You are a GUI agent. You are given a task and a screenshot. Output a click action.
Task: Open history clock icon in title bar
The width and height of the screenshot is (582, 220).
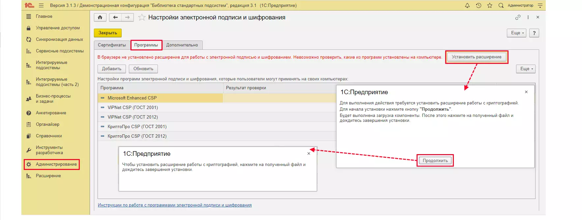(x=479, y=5)
